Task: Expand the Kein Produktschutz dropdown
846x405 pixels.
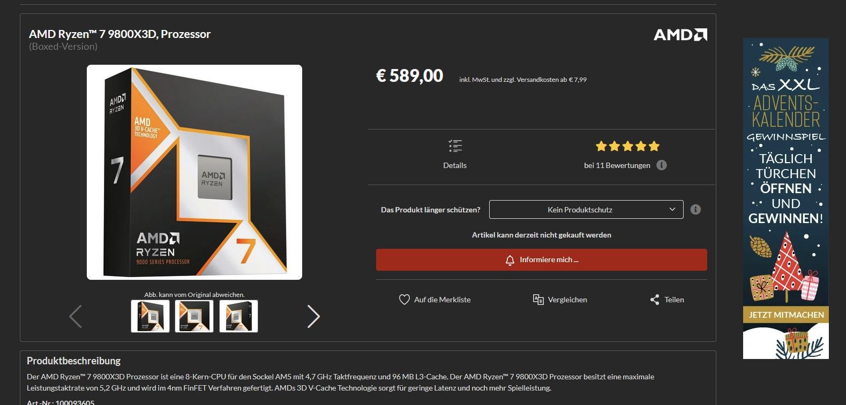Action: point(586,209)
